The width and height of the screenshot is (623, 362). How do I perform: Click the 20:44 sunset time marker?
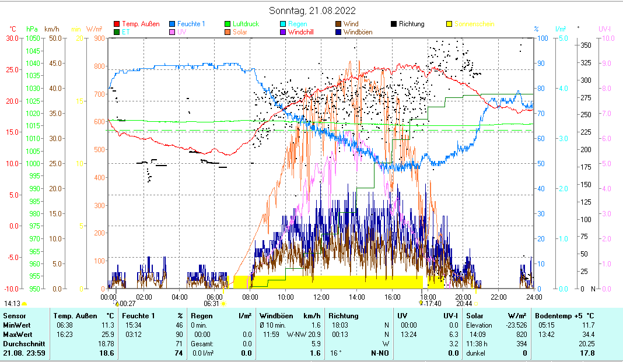[464, 303]
